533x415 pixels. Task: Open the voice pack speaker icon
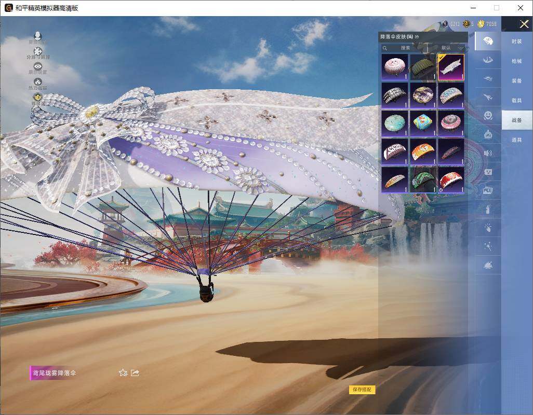[x=488, y=153]
